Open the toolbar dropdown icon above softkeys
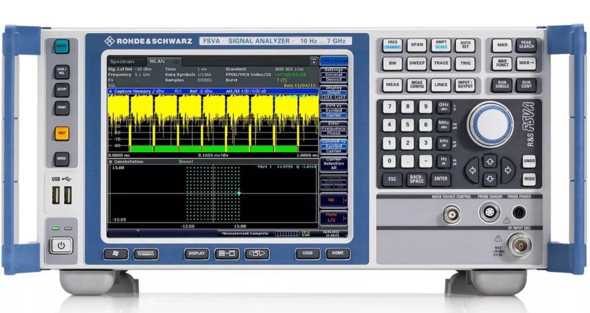590x313 pixels. click(x=313, y=61)
